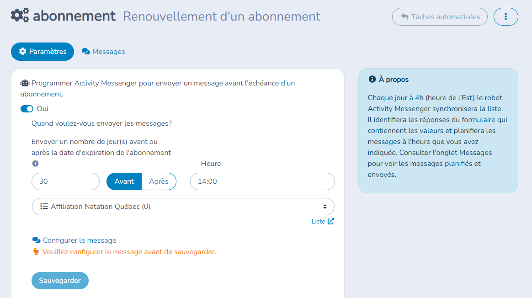Click the 'Renouvellement d'un abonnement' heading
This screenshot has width=532, height=298.
[x=222, y=16]
